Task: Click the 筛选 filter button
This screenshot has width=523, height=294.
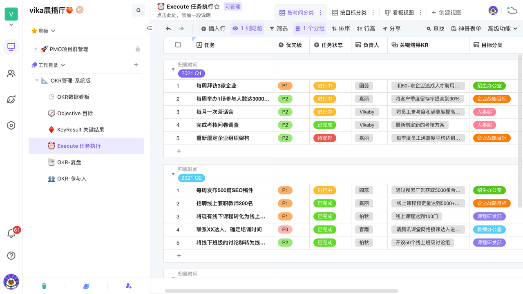Action: pyautogui.click(x=279, y=29)
